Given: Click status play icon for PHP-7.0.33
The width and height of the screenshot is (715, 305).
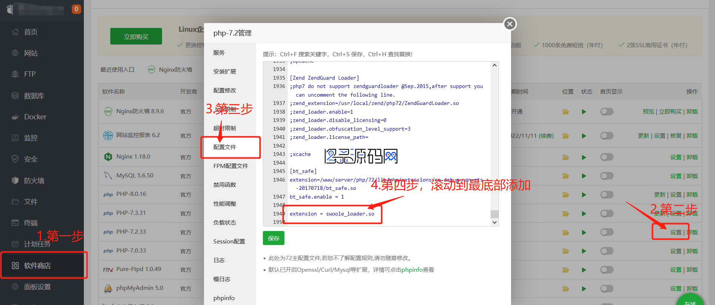Looking at the screenshot, I should point(584,251).
